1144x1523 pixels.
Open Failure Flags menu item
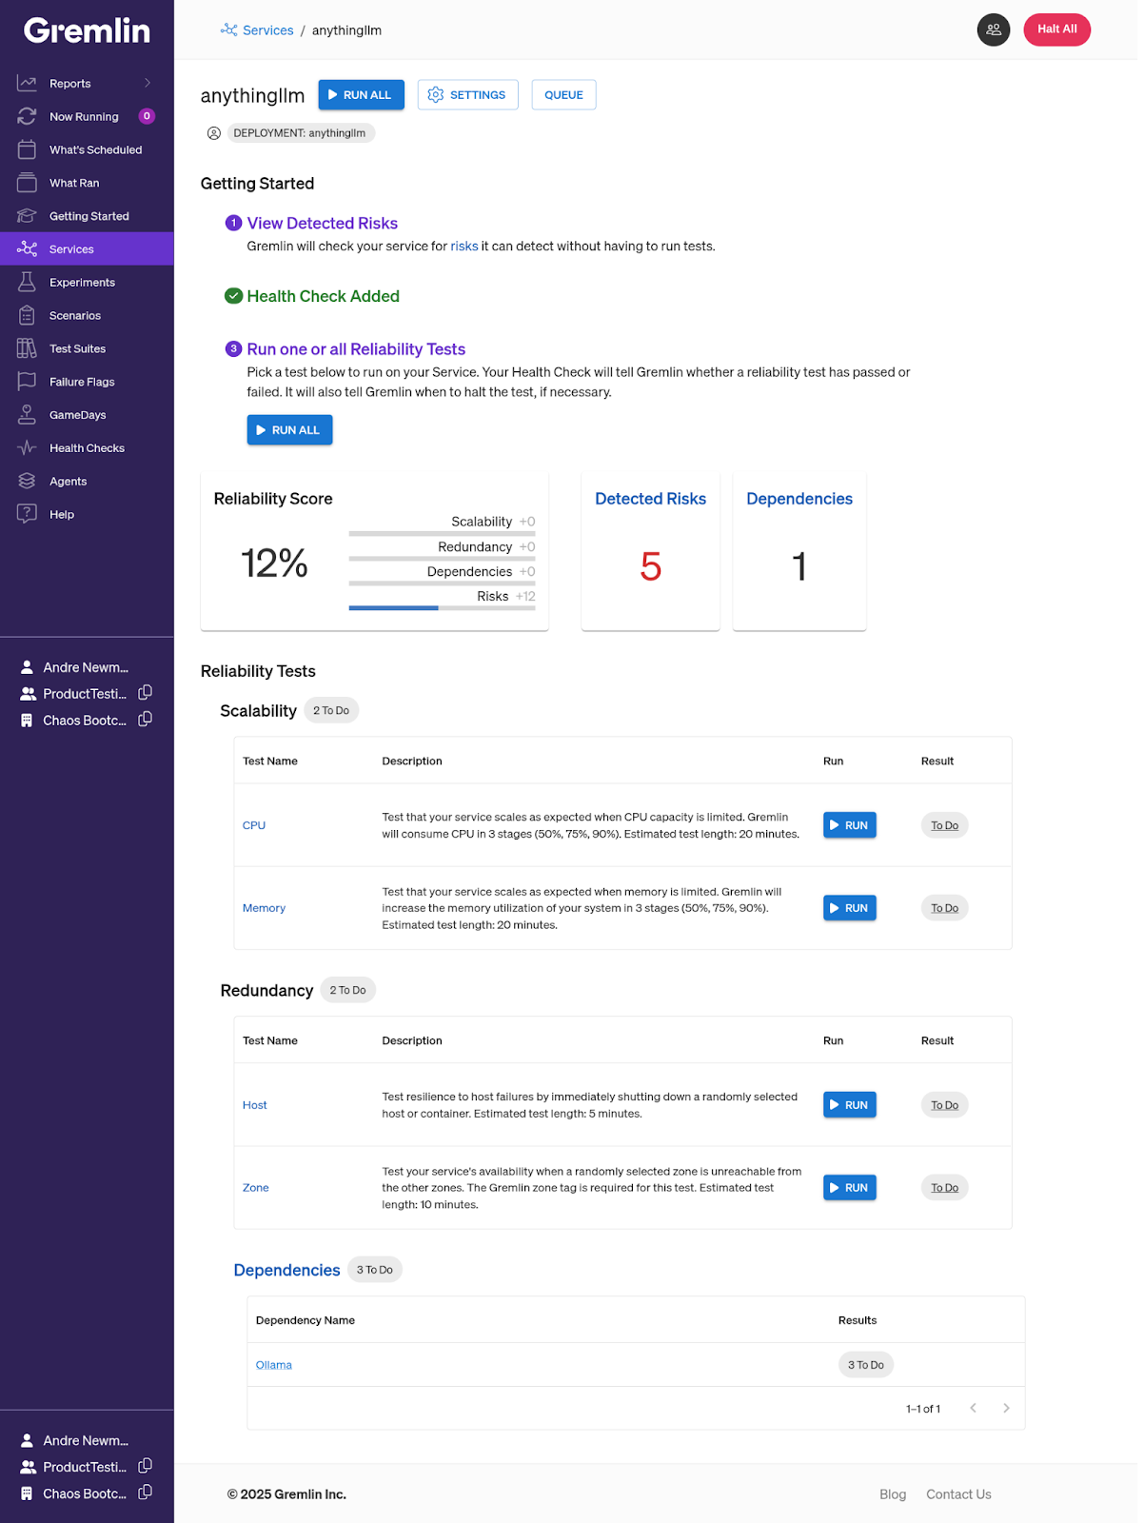(87, 382)
